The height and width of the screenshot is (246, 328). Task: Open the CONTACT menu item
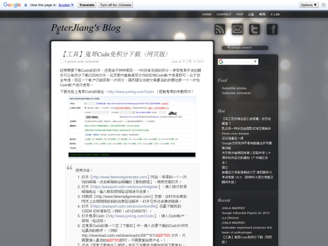224,14
